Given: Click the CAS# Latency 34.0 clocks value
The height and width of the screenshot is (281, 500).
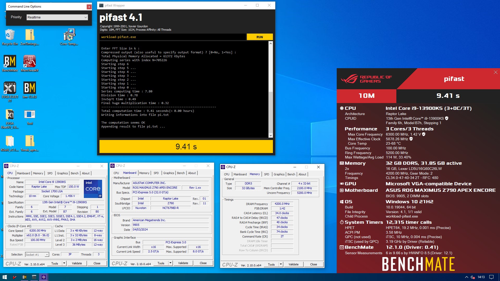Looking at the screenshot, I should (x=282, y=213).
